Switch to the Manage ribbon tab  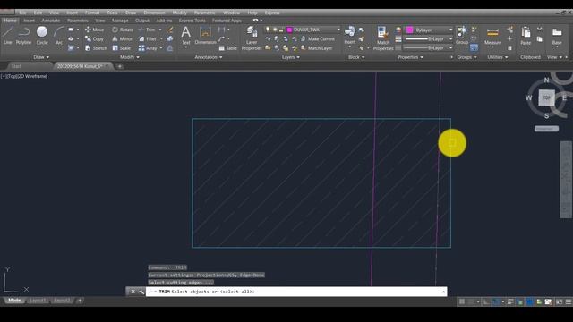[120, 21]
